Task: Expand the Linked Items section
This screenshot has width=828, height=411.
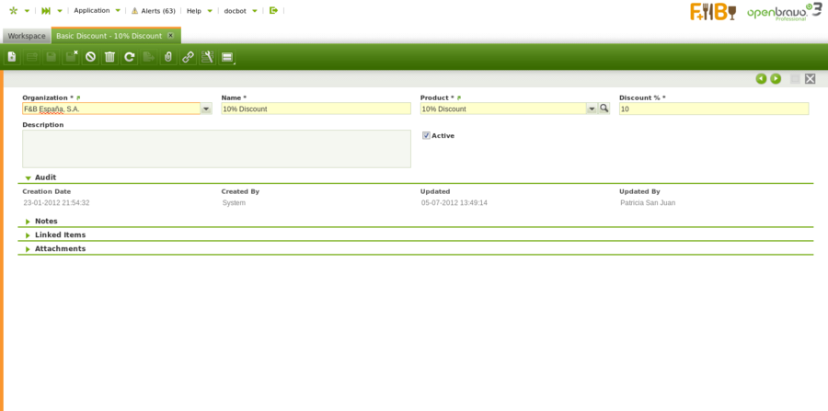Action: [x=29, y=235]
